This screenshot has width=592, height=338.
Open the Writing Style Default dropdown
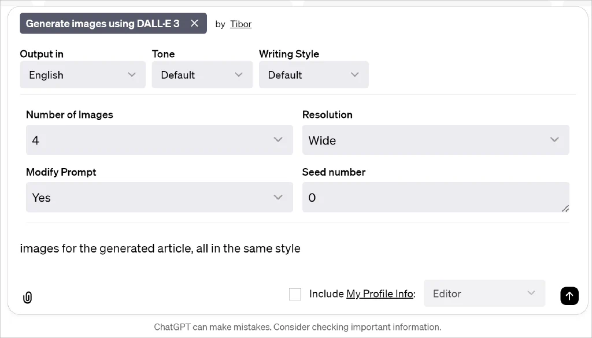[313, 75]
